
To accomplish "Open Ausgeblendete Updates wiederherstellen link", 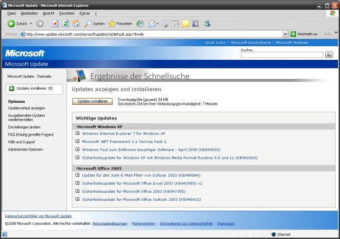I will (27, 118).
